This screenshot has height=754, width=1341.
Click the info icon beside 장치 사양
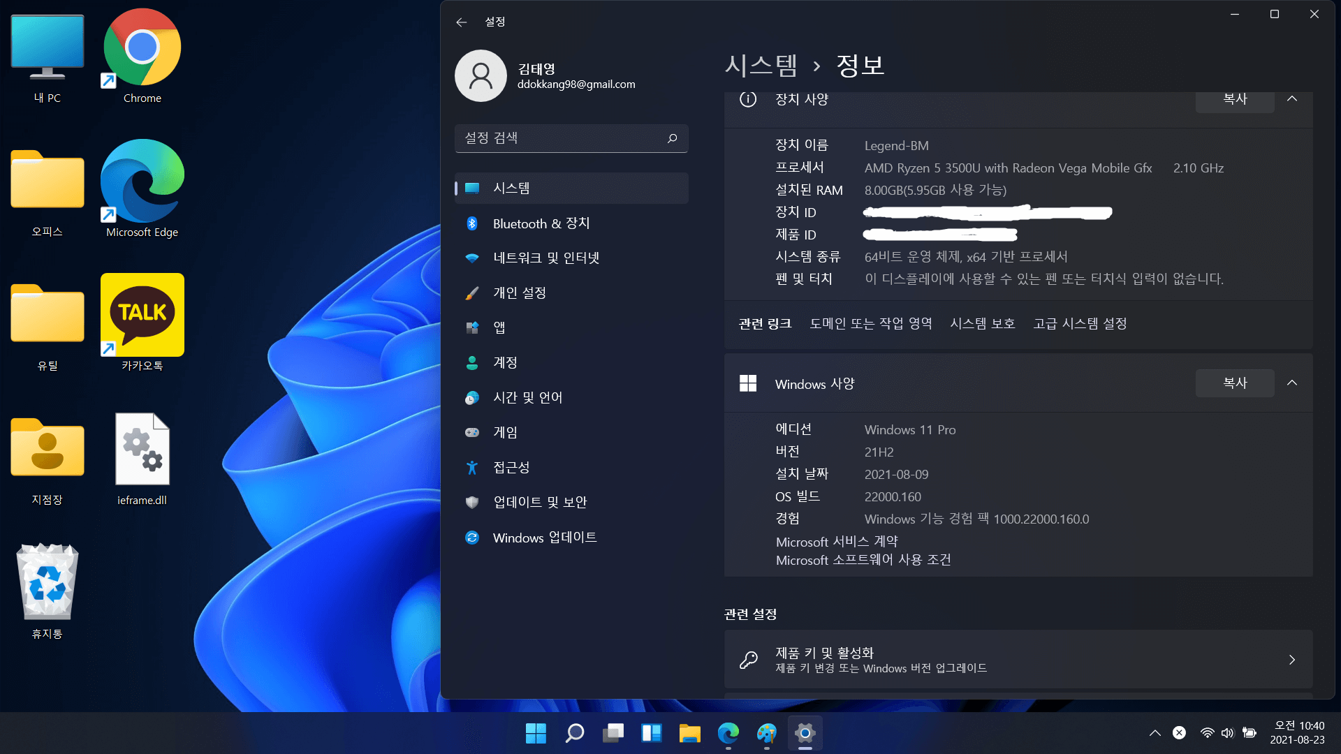[748, 99]
